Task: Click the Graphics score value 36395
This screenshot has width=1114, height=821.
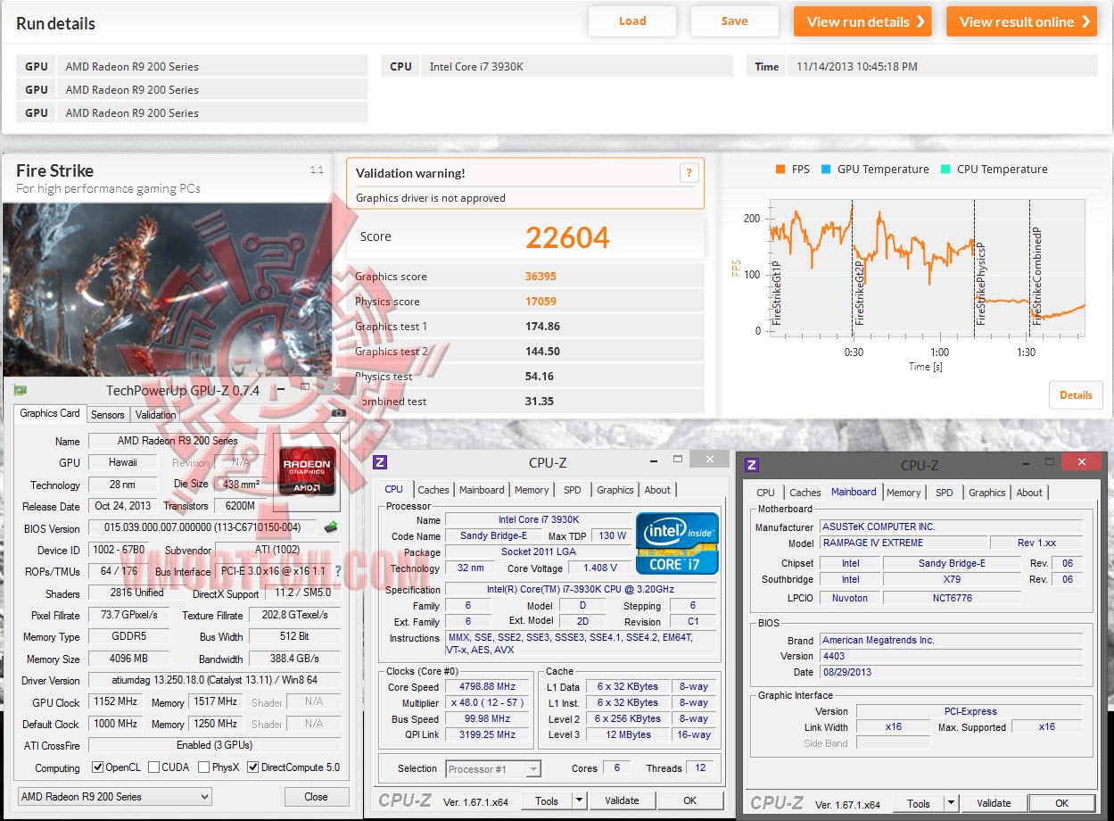Action: pyautogui.click(x=540, y=277)
